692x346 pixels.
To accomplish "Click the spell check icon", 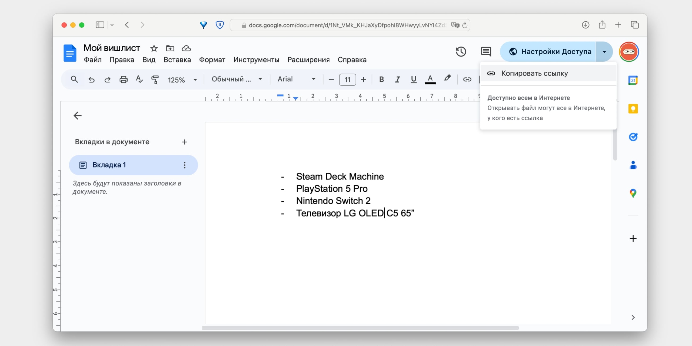I will point(139,79).
